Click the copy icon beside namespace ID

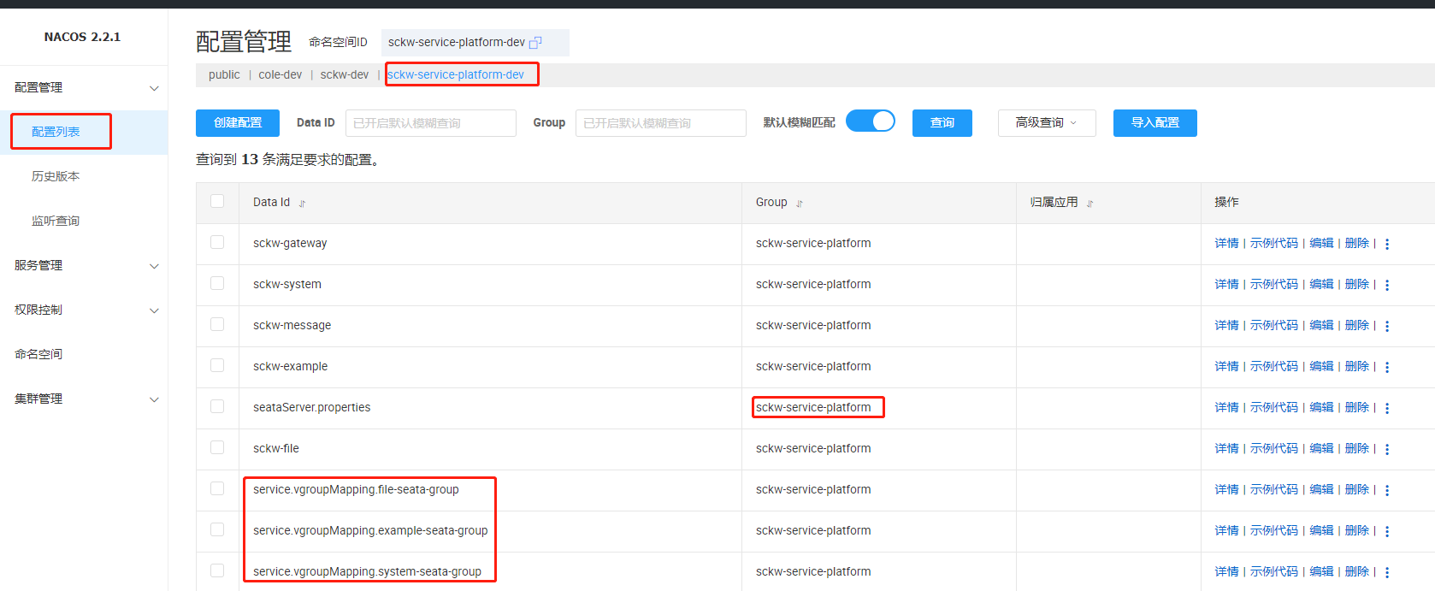pos(536,43)
